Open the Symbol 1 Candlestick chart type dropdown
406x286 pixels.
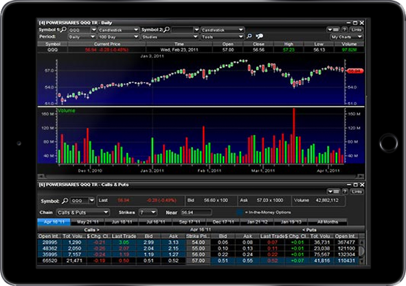[119, 30]
